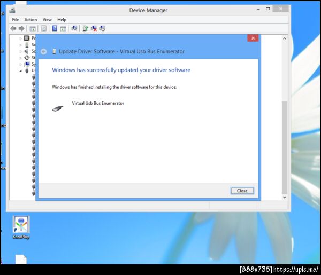Maximize the Device Manager window
This screenshot has width=321, height=275.
[268, 9]
